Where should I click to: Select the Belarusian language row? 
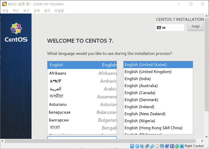tap(82, 112)
